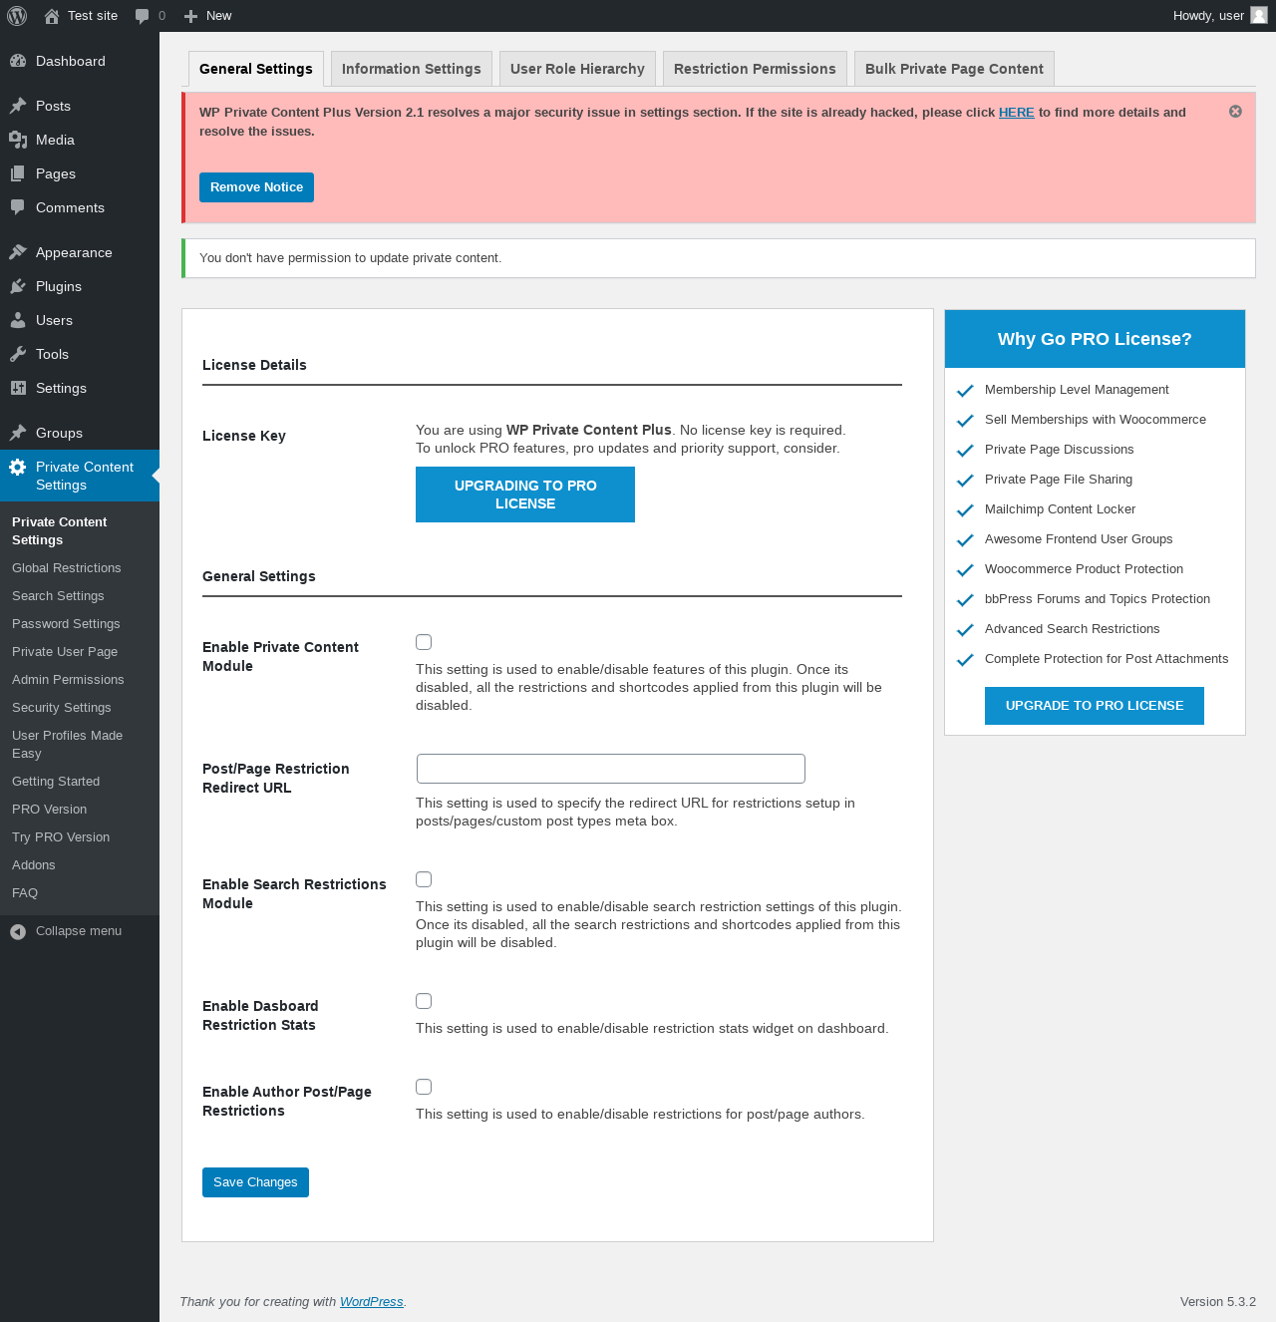
Task: Click the Collapse menu label
Action: 79,931
